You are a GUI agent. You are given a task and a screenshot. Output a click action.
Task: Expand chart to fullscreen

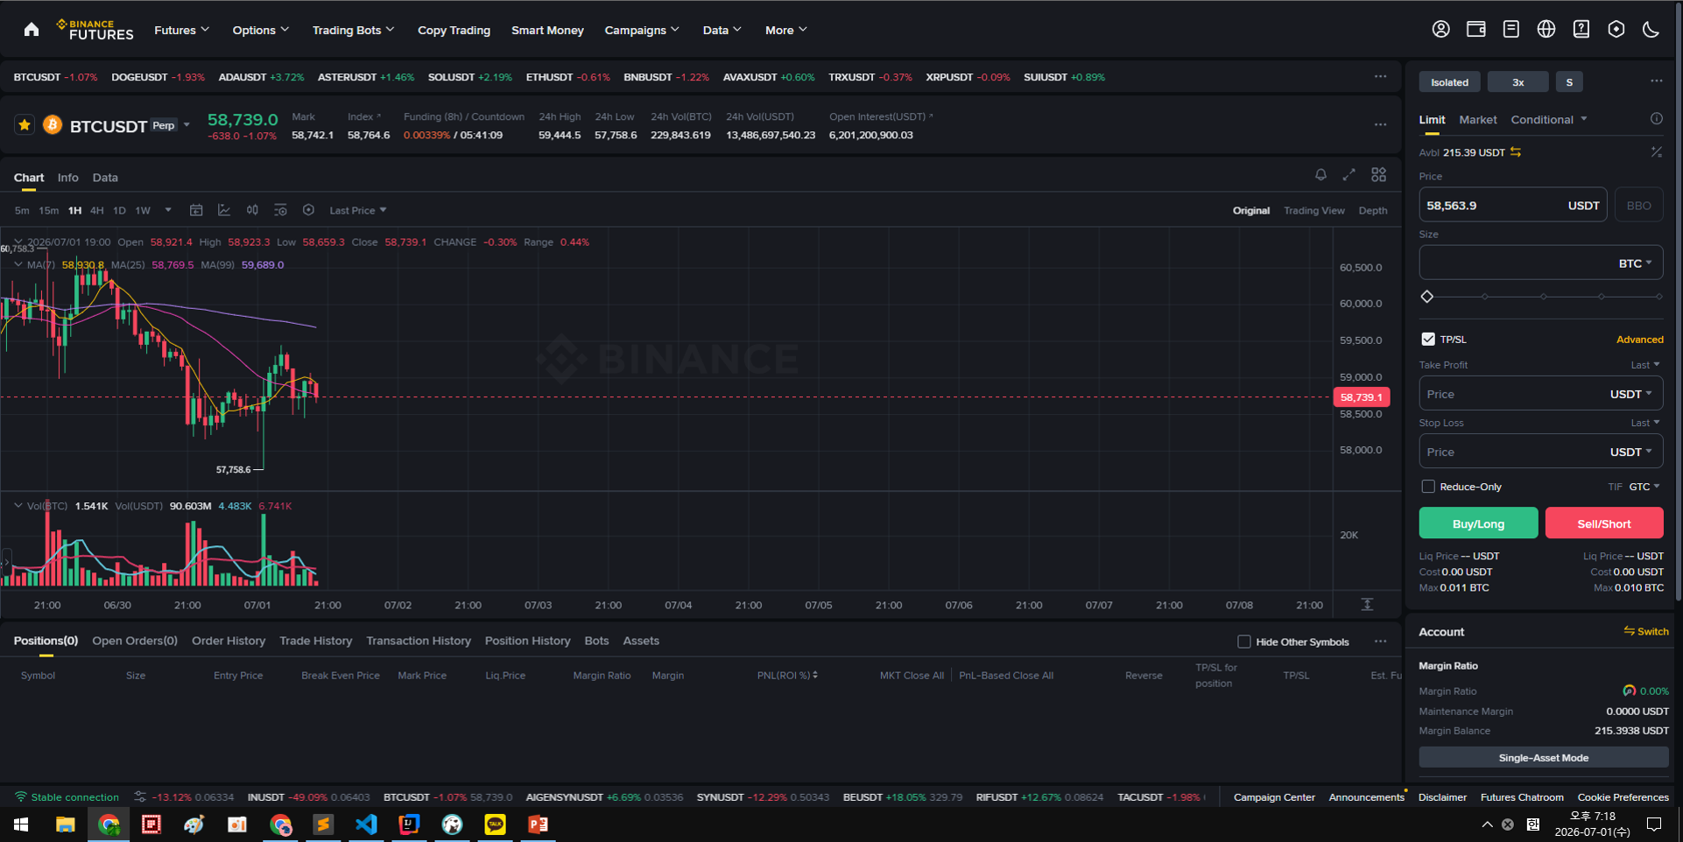(1349, 175)
